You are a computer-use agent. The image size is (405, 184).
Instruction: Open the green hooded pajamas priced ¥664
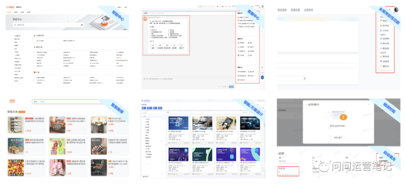pos(68,146)
